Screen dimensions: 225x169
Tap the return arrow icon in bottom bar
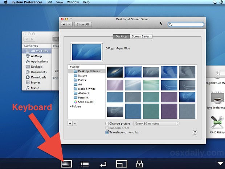click(103, 164)
